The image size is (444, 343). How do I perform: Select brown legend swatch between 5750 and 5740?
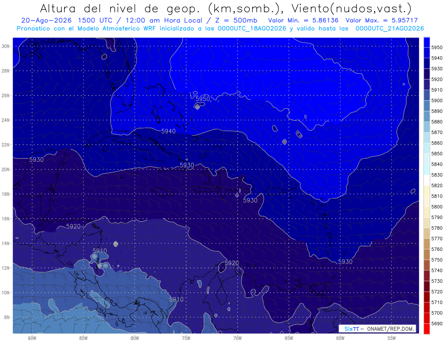tap(426, 265)
